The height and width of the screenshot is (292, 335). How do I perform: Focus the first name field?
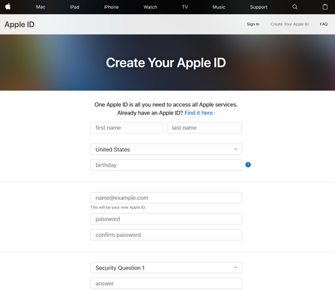tap(127, 128)
